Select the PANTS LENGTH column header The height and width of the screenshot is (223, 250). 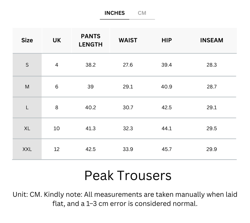(x=90, y=40)
